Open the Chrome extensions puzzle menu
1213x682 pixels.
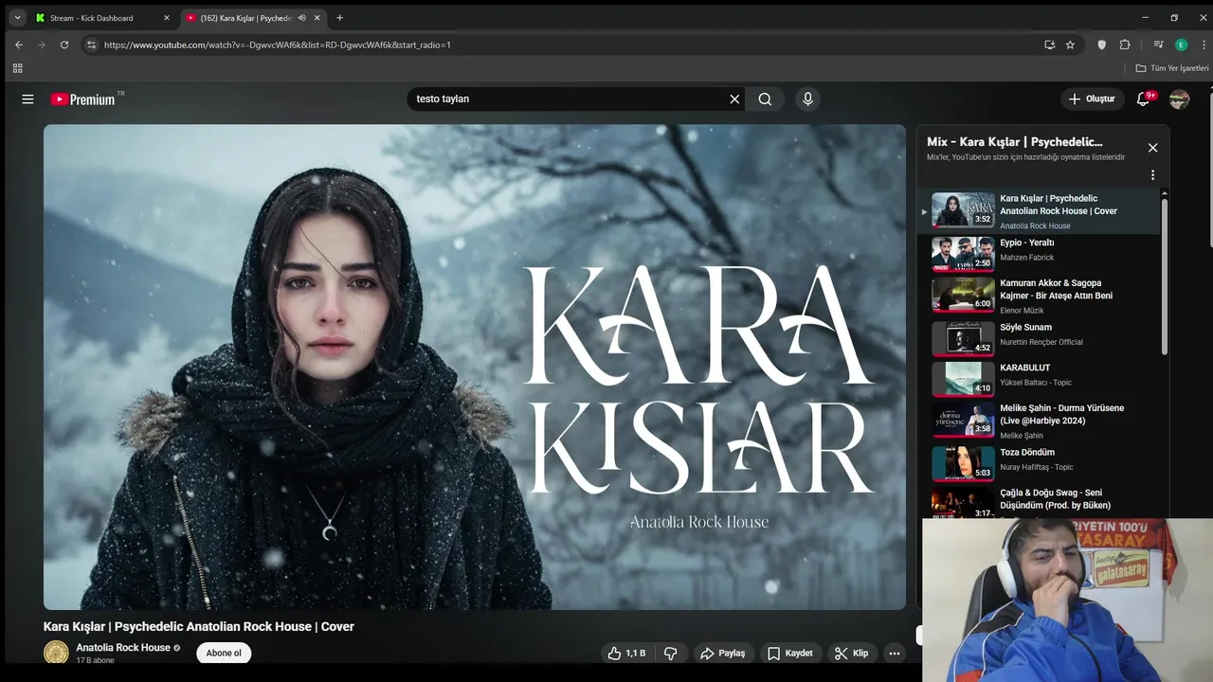coord(1125,45)
